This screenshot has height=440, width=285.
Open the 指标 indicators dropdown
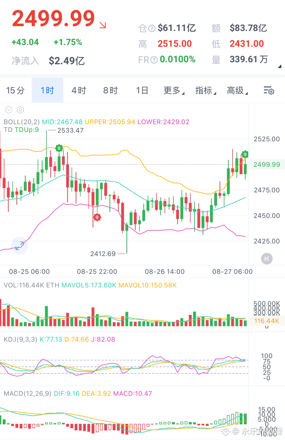coord(205,91)
